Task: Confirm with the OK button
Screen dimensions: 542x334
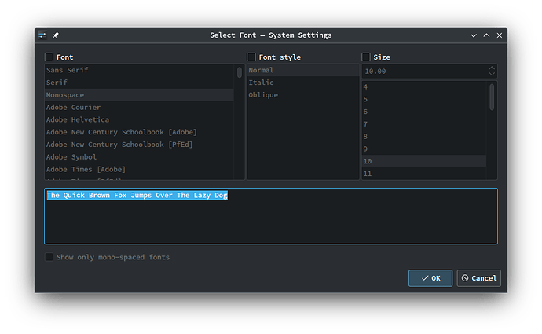Action: tap(430, 278)
